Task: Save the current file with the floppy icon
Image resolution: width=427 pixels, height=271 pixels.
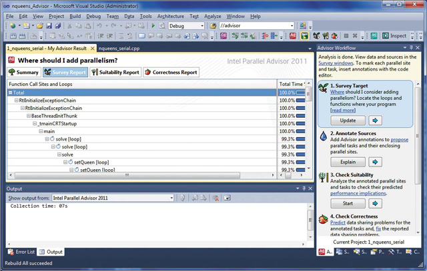Action: click(49, 26)
